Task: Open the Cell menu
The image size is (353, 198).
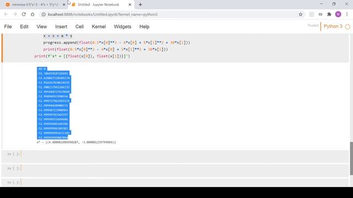Action: pos(79,27)
